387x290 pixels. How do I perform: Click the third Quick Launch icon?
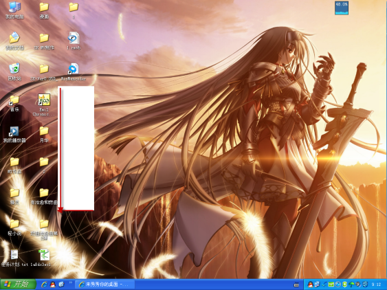pyautogui.click(x=61, y=285)
